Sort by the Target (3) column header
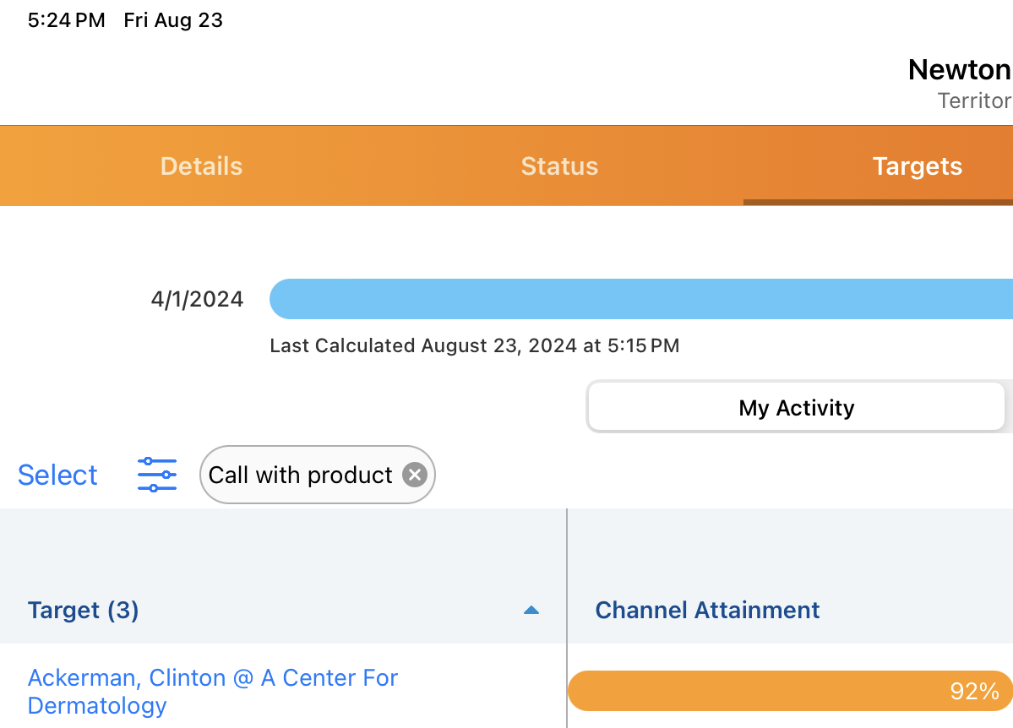 click(83, 610)
